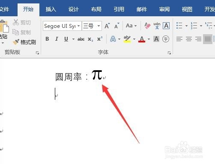Toggle italic formatting
215x164 pixels.
click(57, 39)
